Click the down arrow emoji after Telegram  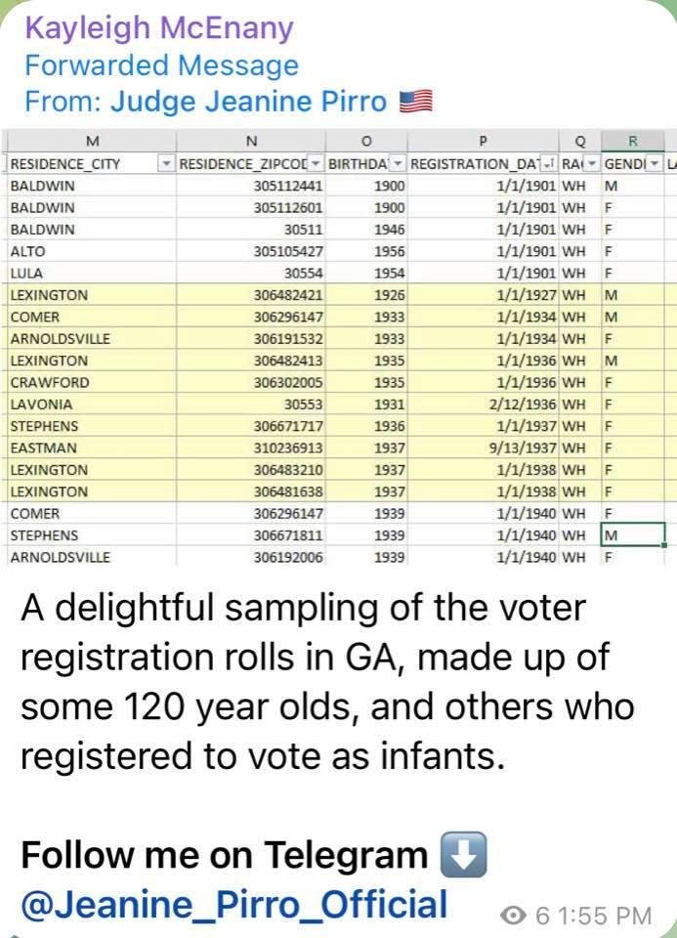pos(463,854)
